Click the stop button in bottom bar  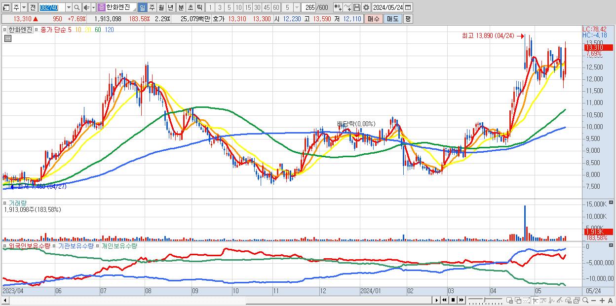click(453, 300)
